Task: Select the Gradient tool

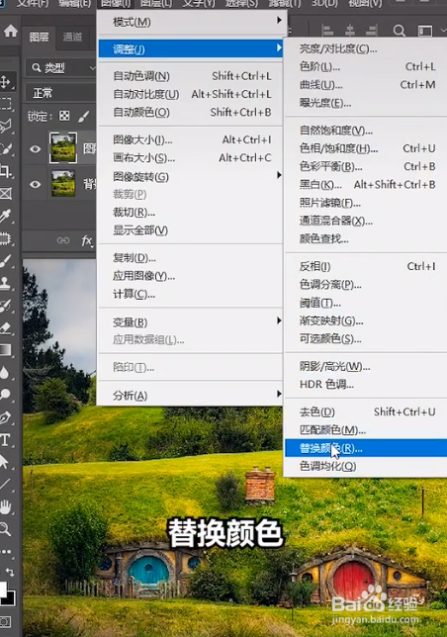Action: (6, 349)
